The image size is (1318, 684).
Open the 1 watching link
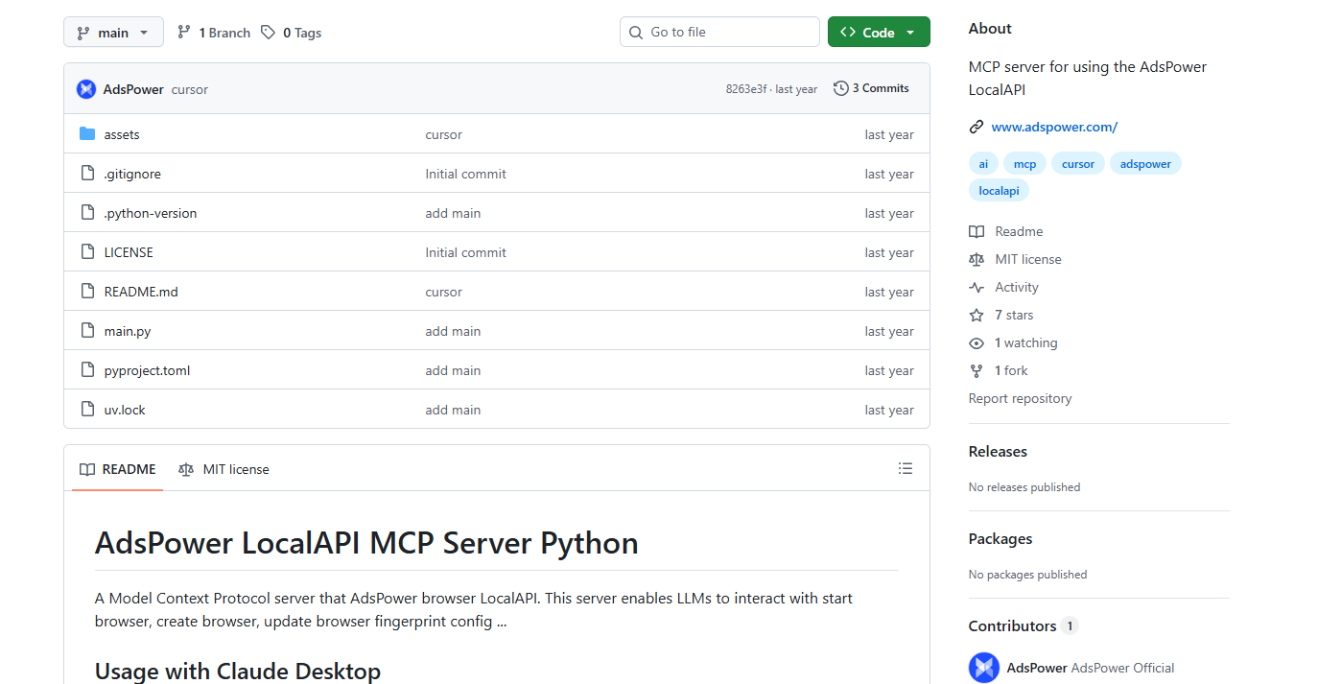[x=1026, y=342]
